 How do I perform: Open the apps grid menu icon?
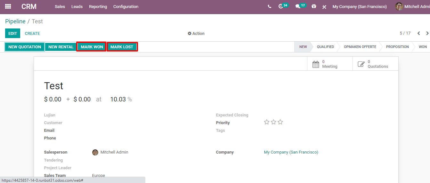point(8,6)
